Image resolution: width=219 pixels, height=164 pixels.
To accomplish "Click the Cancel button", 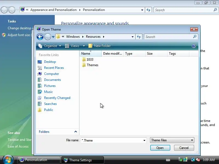I will (x=184, y=148).
